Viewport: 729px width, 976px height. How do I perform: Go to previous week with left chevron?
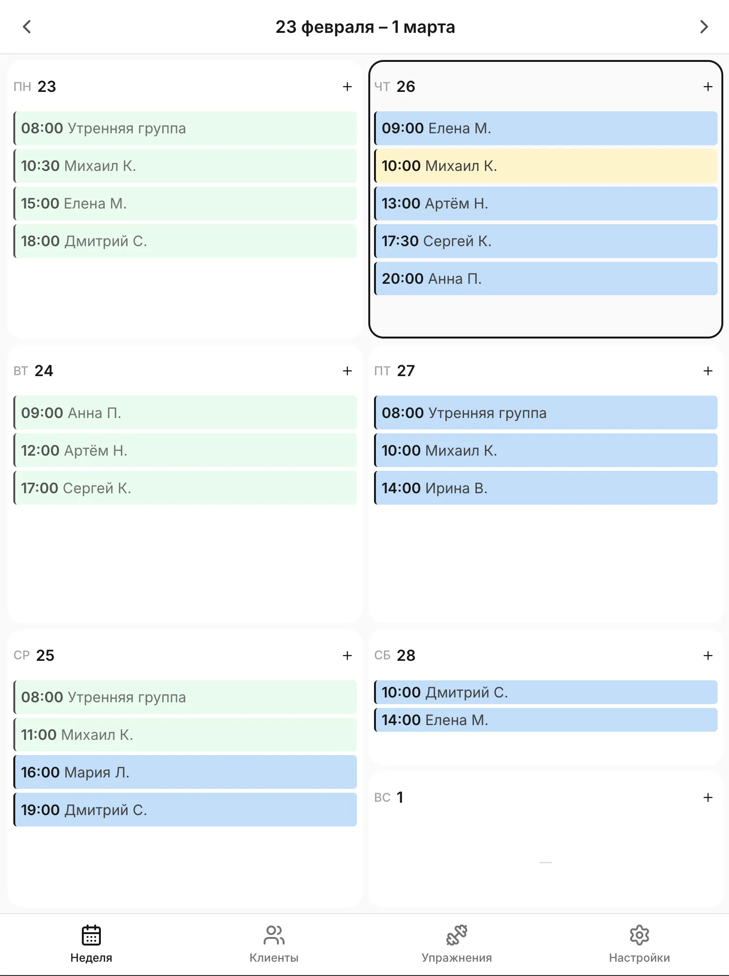tap(27, 27)
